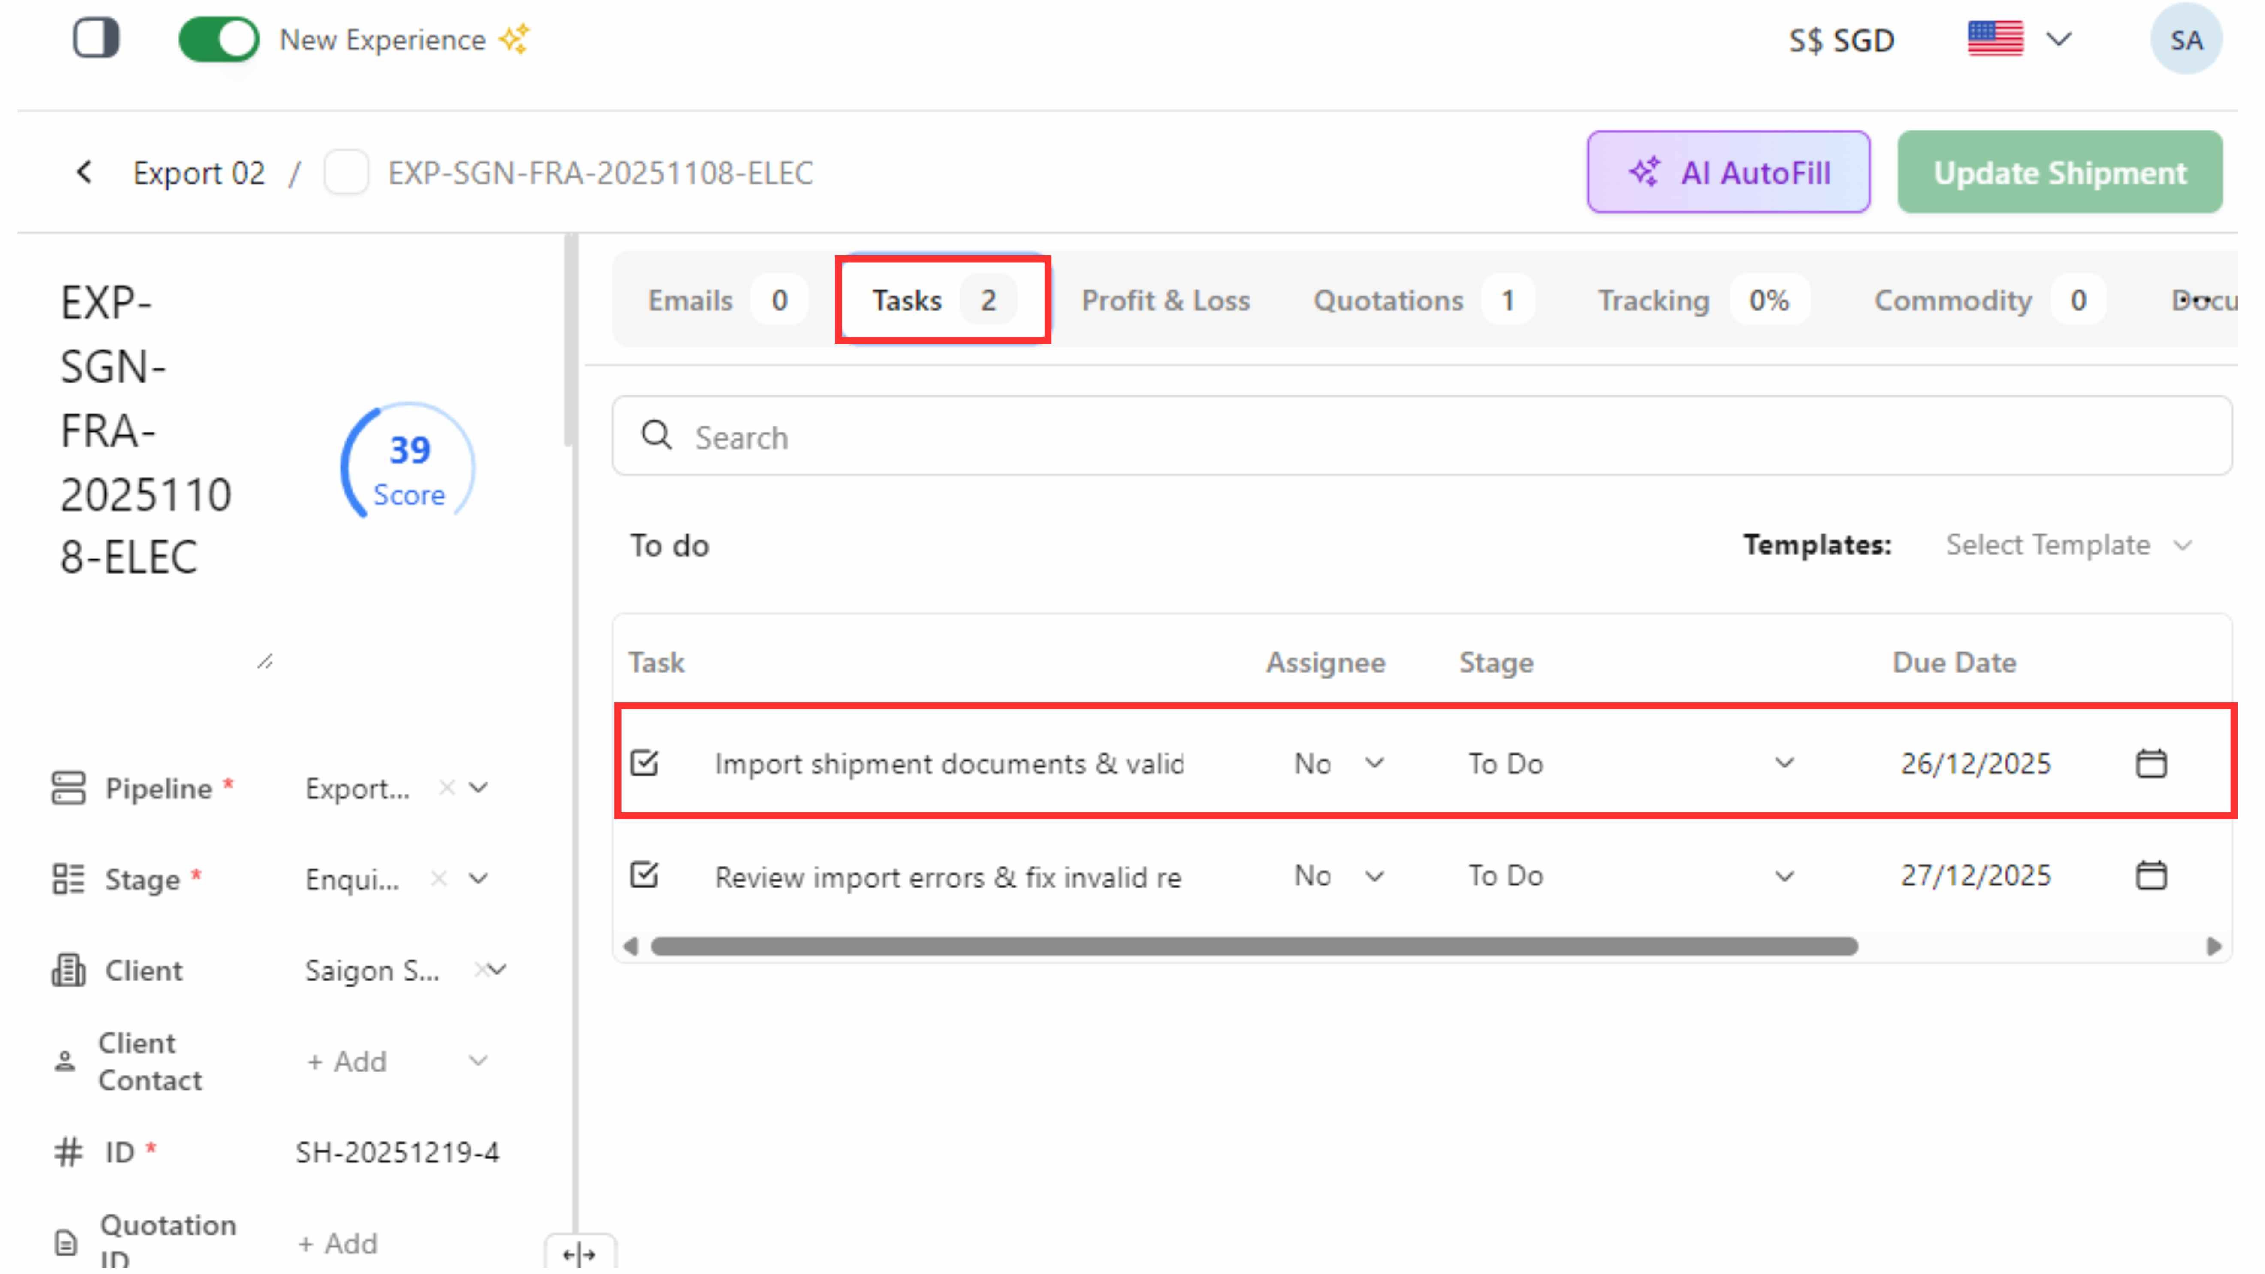Click the panel resize splitter icon
2265x1274 pixels.
pos(579,1254)
